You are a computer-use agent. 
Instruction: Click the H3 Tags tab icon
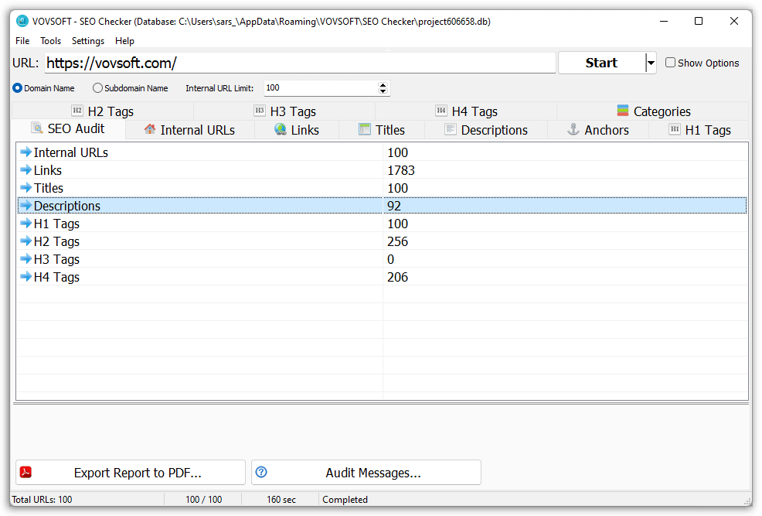click(x=260, y=111)
